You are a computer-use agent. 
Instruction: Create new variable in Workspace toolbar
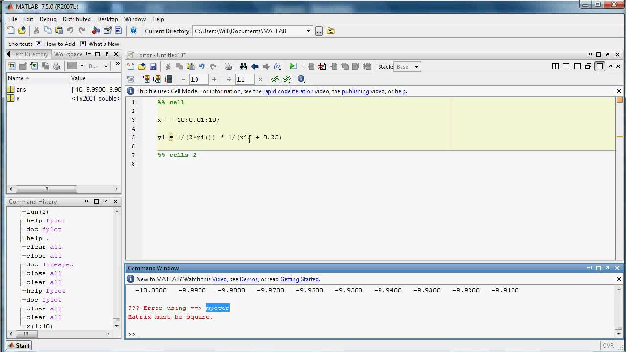click(12, 66)
